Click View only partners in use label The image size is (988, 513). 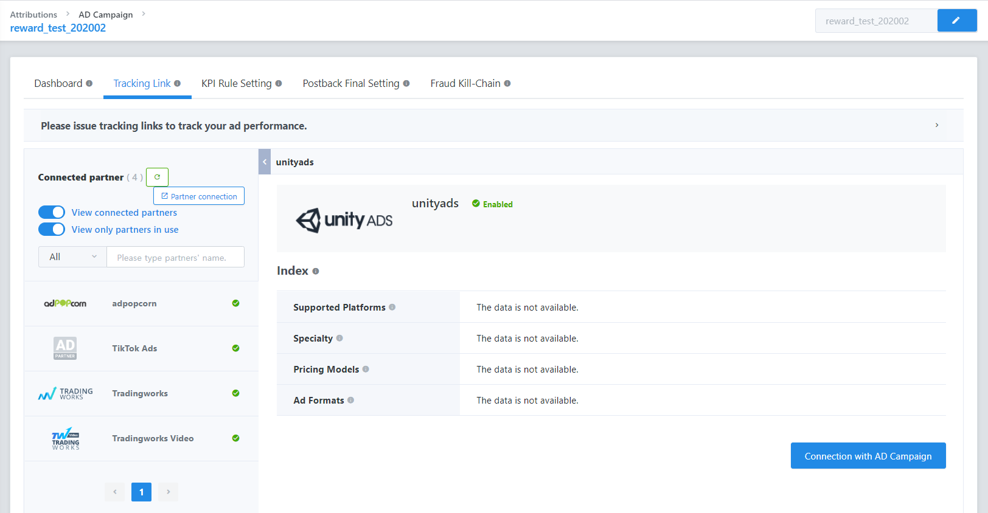[125, 229]
